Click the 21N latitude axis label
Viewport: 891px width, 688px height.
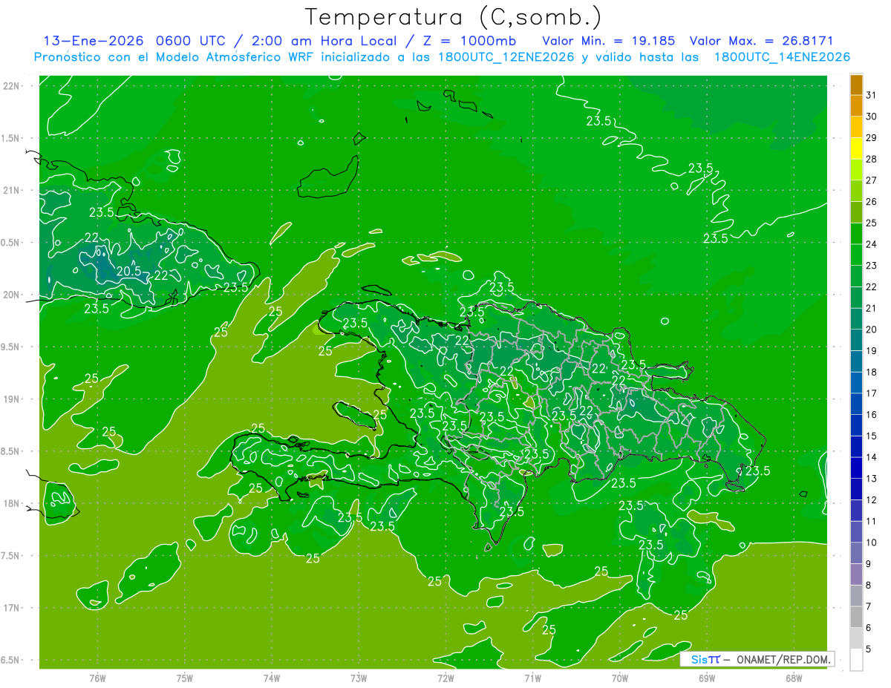pos(11,191)
